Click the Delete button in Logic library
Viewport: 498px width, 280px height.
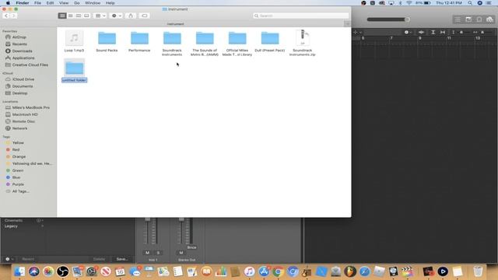coord(99,259)
